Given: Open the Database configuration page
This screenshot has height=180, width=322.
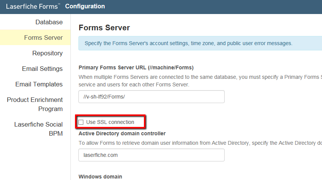Looking at the screenshot, I should (49, 22).
